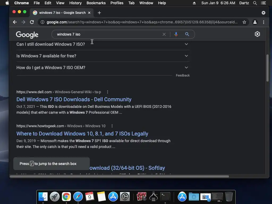This screenshot has height=204, width=272.
Task: Open 'Where to Download Windows 10, 8.1, and 7 ISOs Legally'
Action: point(82,134)
